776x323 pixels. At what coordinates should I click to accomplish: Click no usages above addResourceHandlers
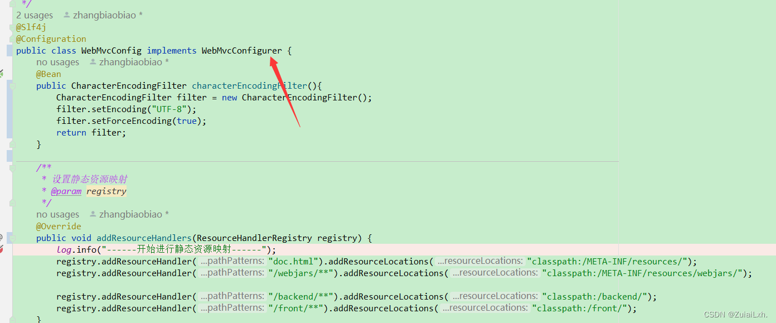tap(57, 214)
